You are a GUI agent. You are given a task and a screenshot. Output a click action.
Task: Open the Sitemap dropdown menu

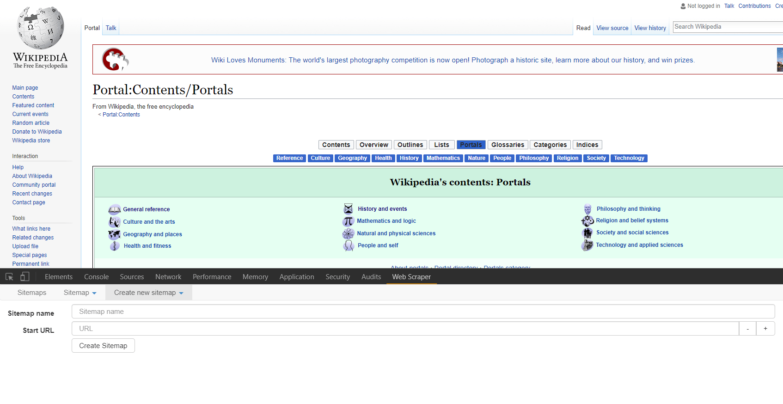80,293
